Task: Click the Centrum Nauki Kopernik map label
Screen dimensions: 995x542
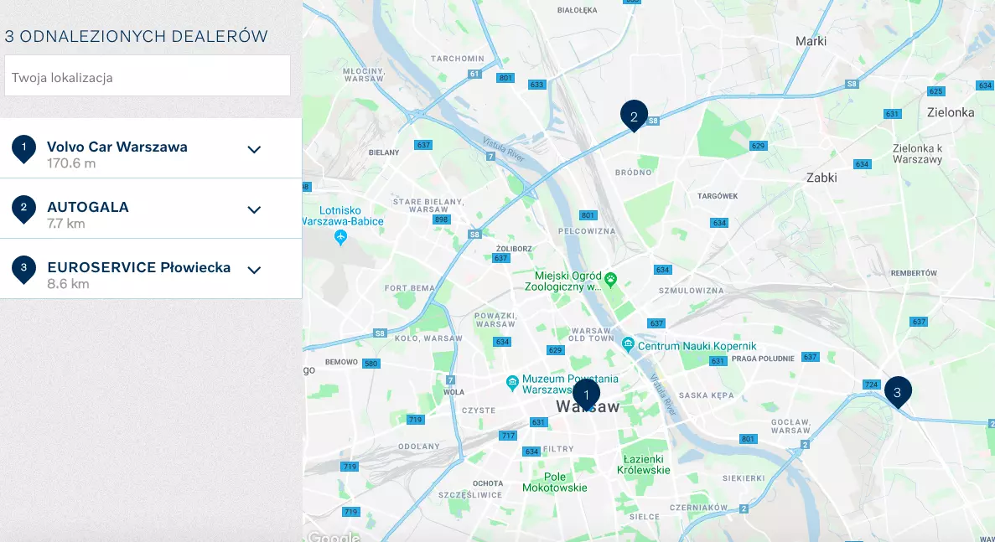Action: click(697, 346)
